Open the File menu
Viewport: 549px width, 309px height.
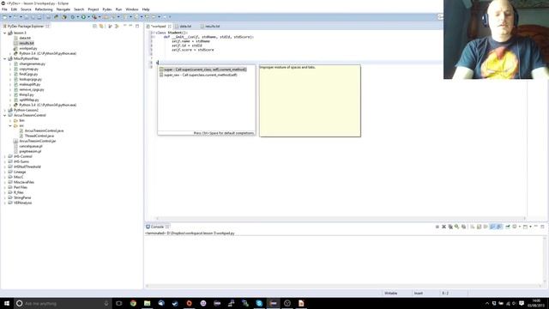pyautogui.click(x=4, y=9)
